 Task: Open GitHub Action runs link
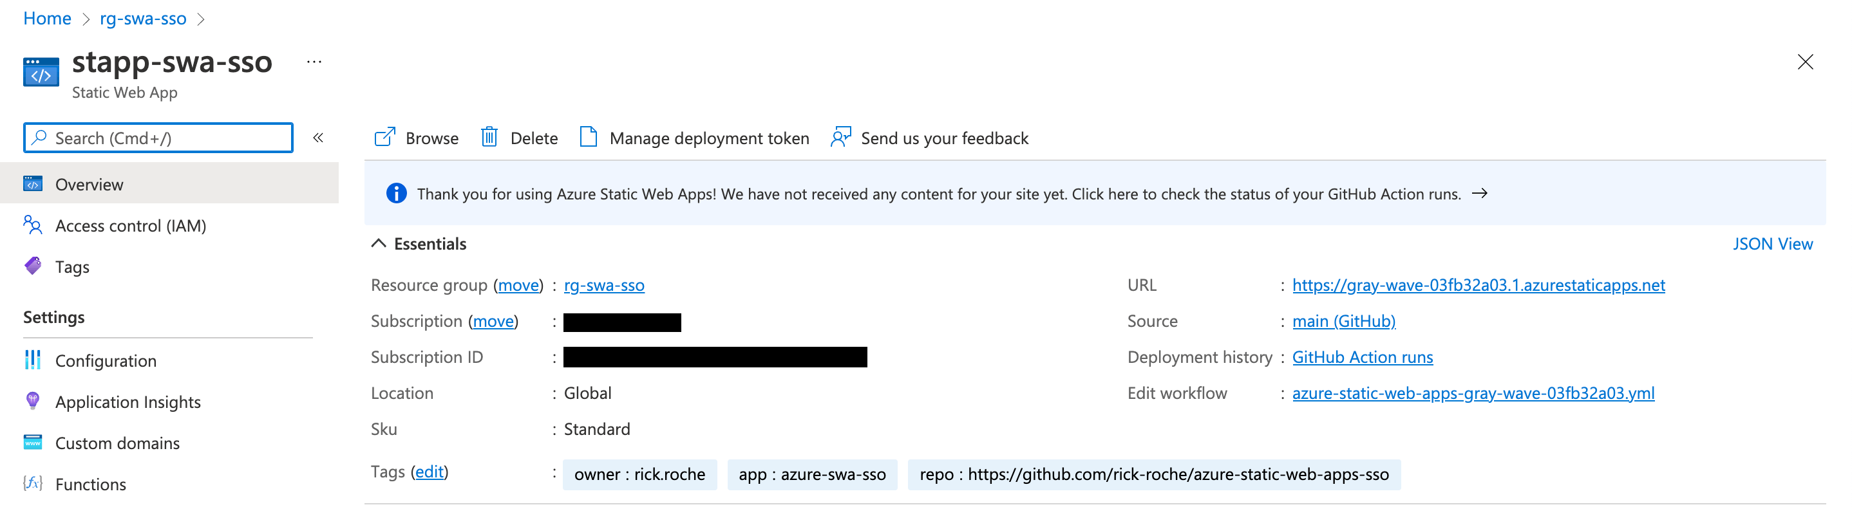[x=1363, y=357]
